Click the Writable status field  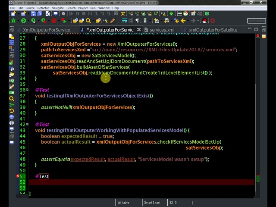point(123,202)
